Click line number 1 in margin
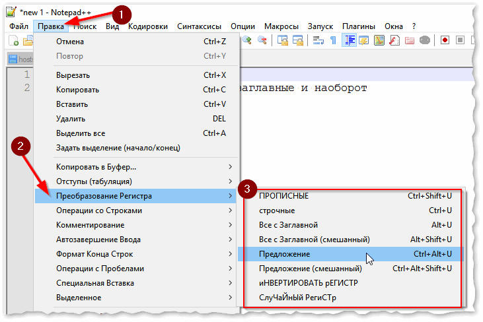Screen dimensions: 483x322 (27, 74)
